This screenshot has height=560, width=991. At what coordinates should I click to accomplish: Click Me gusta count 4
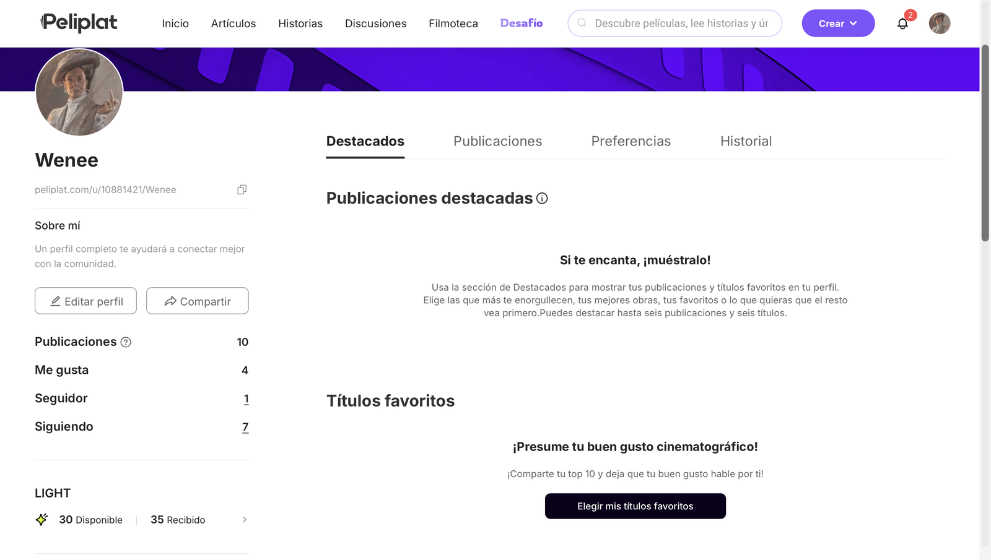pyautogui.click(x=245, y=371)
